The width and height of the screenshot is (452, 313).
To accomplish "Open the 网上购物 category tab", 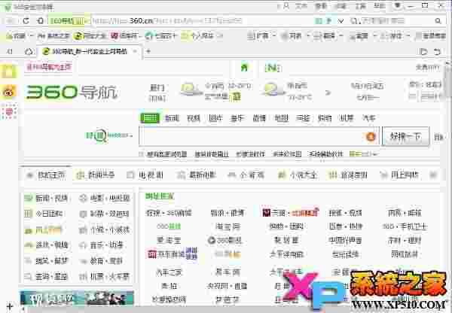I will coord(399,175).
